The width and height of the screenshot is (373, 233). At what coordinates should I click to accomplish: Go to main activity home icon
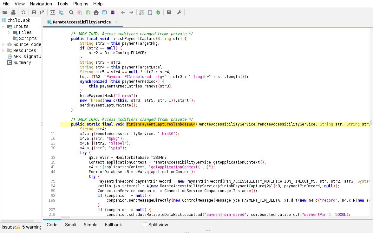[x=96, y=13]
